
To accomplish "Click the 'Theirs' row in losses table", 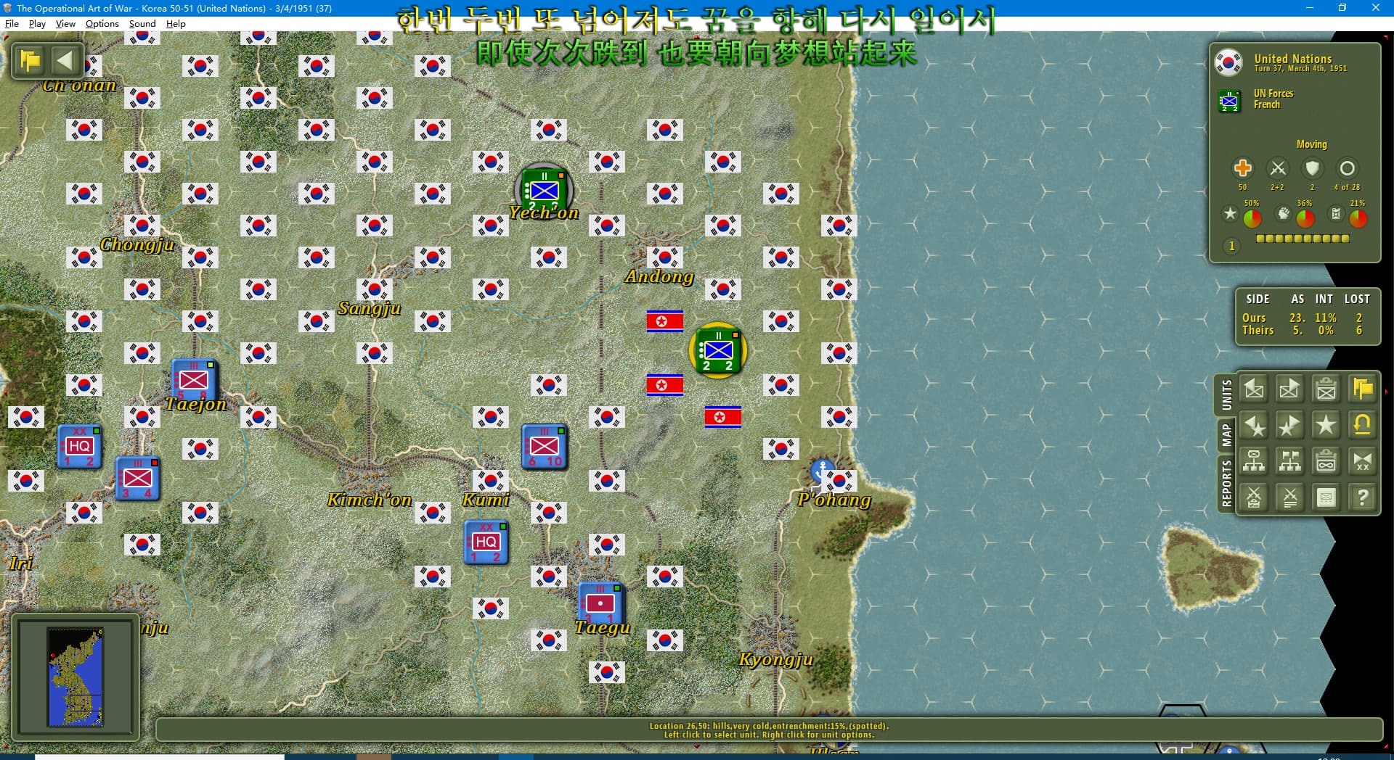I will click(1305, 331).
